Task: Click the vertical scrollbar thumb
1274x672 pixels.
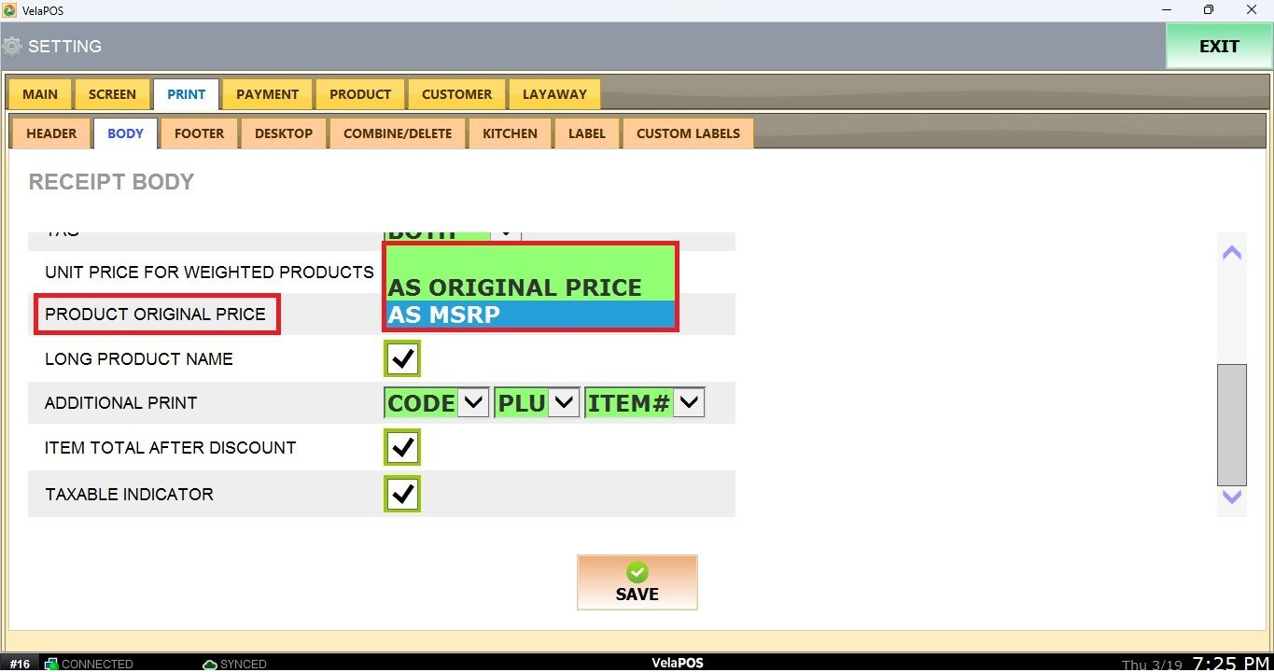Action: [x=1232, y=425]
